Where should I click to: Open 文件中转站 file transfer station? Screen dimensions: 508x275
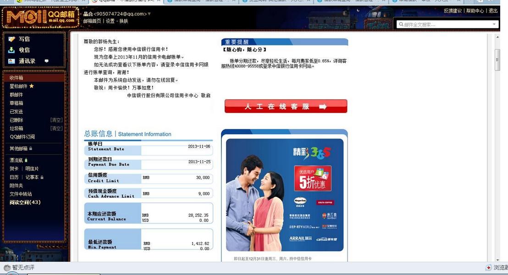pyautogui.click(x=21, y=194)
